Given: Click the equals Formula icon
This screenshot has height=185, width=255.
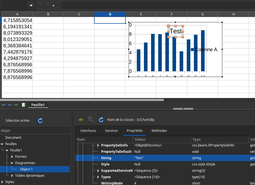Looking at the screenshot, I should (58, 5).
